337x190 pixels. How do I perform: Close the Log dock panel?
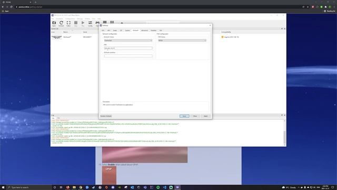coord(284,115)
